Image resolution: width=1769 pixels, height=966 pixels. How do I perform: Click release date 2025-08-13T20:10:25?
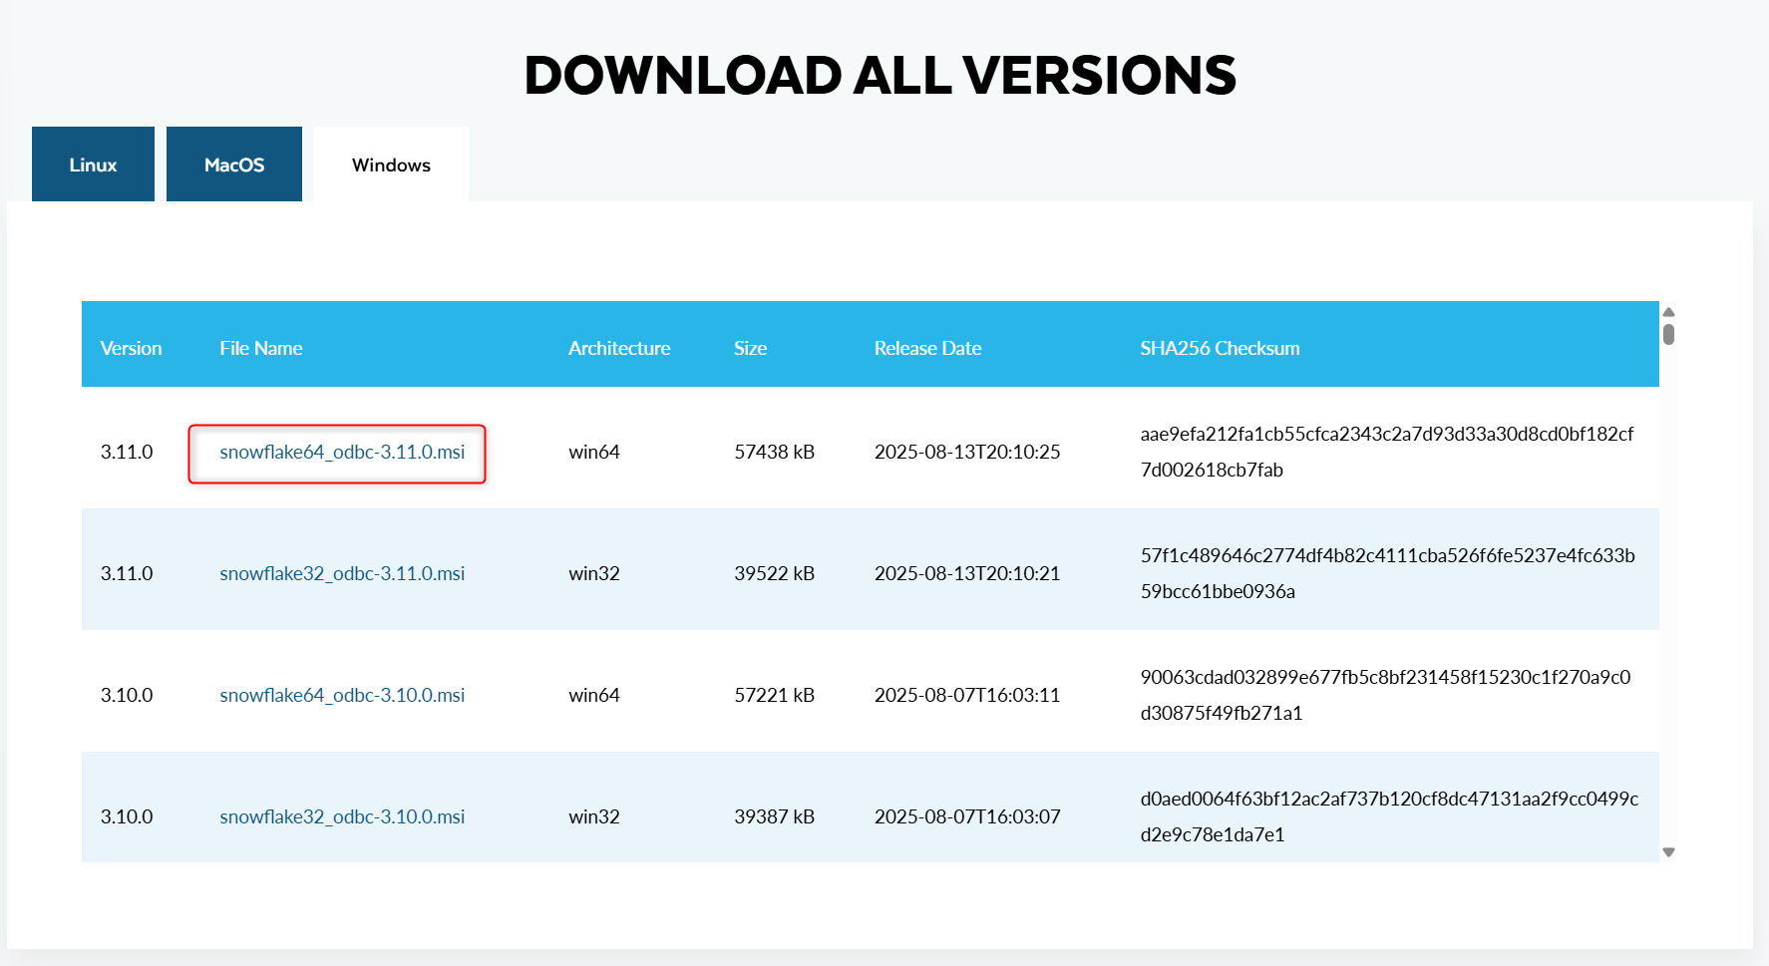click(x=967, y=452)
